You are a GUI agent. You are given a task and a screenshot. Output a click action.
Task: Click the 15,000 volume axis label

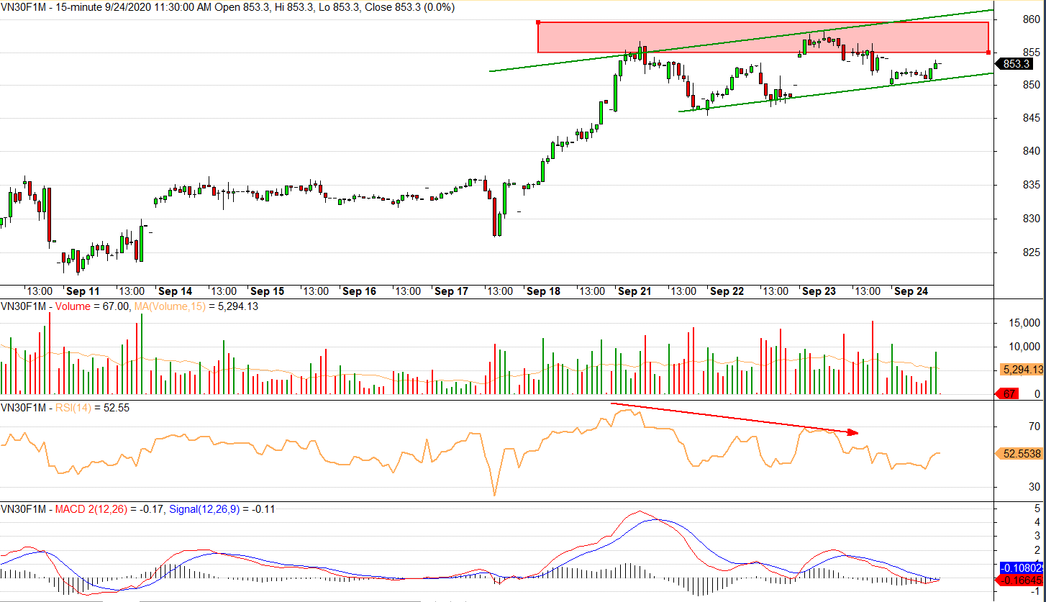[1026, 323]
